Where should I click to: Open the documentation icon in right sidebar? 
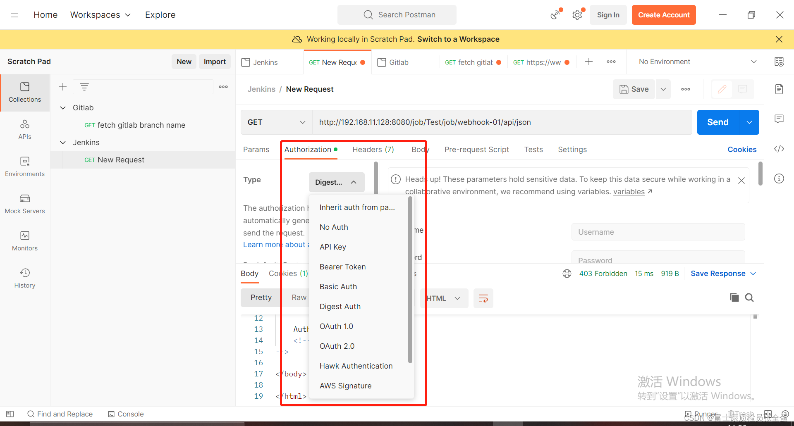click(x=779, y=89)
